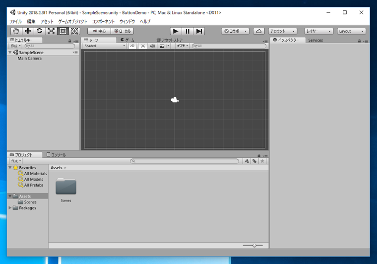Start Play mode
This screenshot has width=377, height=264.
pos(176,31)
